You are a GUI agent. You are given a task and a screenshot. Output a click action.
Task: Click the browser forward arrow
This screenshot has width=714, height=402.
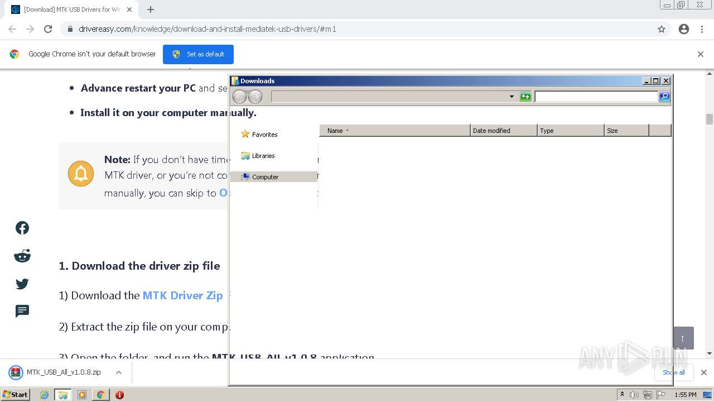click(30, 29)
